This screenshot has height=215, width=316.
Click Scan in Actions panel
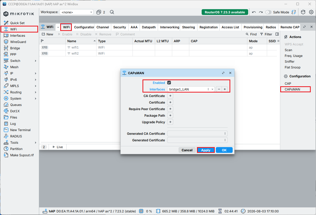tap(288, 50)
